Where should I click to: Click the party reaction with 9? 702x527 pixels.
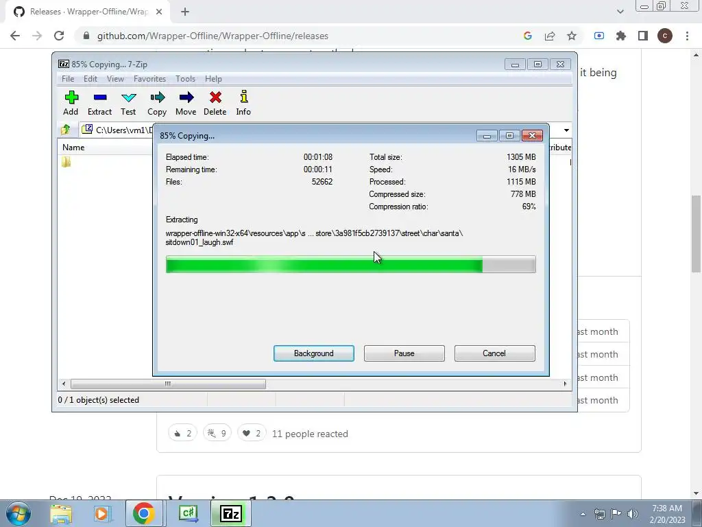[217, 434]
